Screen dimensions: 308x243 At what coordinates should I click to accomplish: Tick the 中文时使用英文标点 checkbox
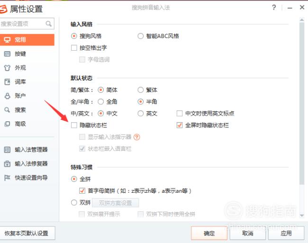[180, 113]
